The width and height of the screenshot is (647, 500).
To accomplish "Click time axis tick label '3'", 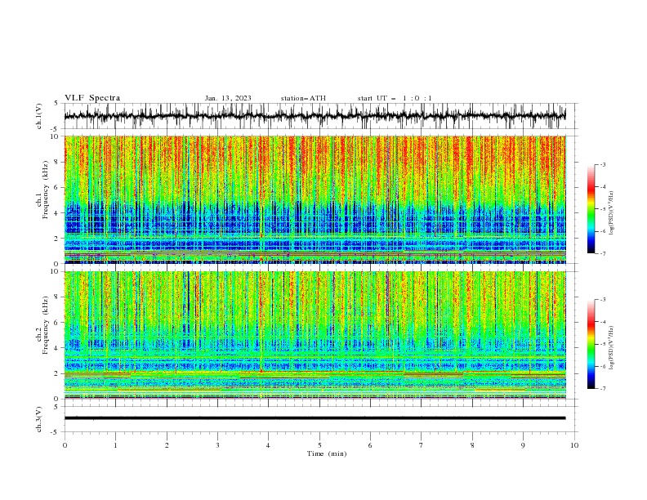I will click(217, 445).
